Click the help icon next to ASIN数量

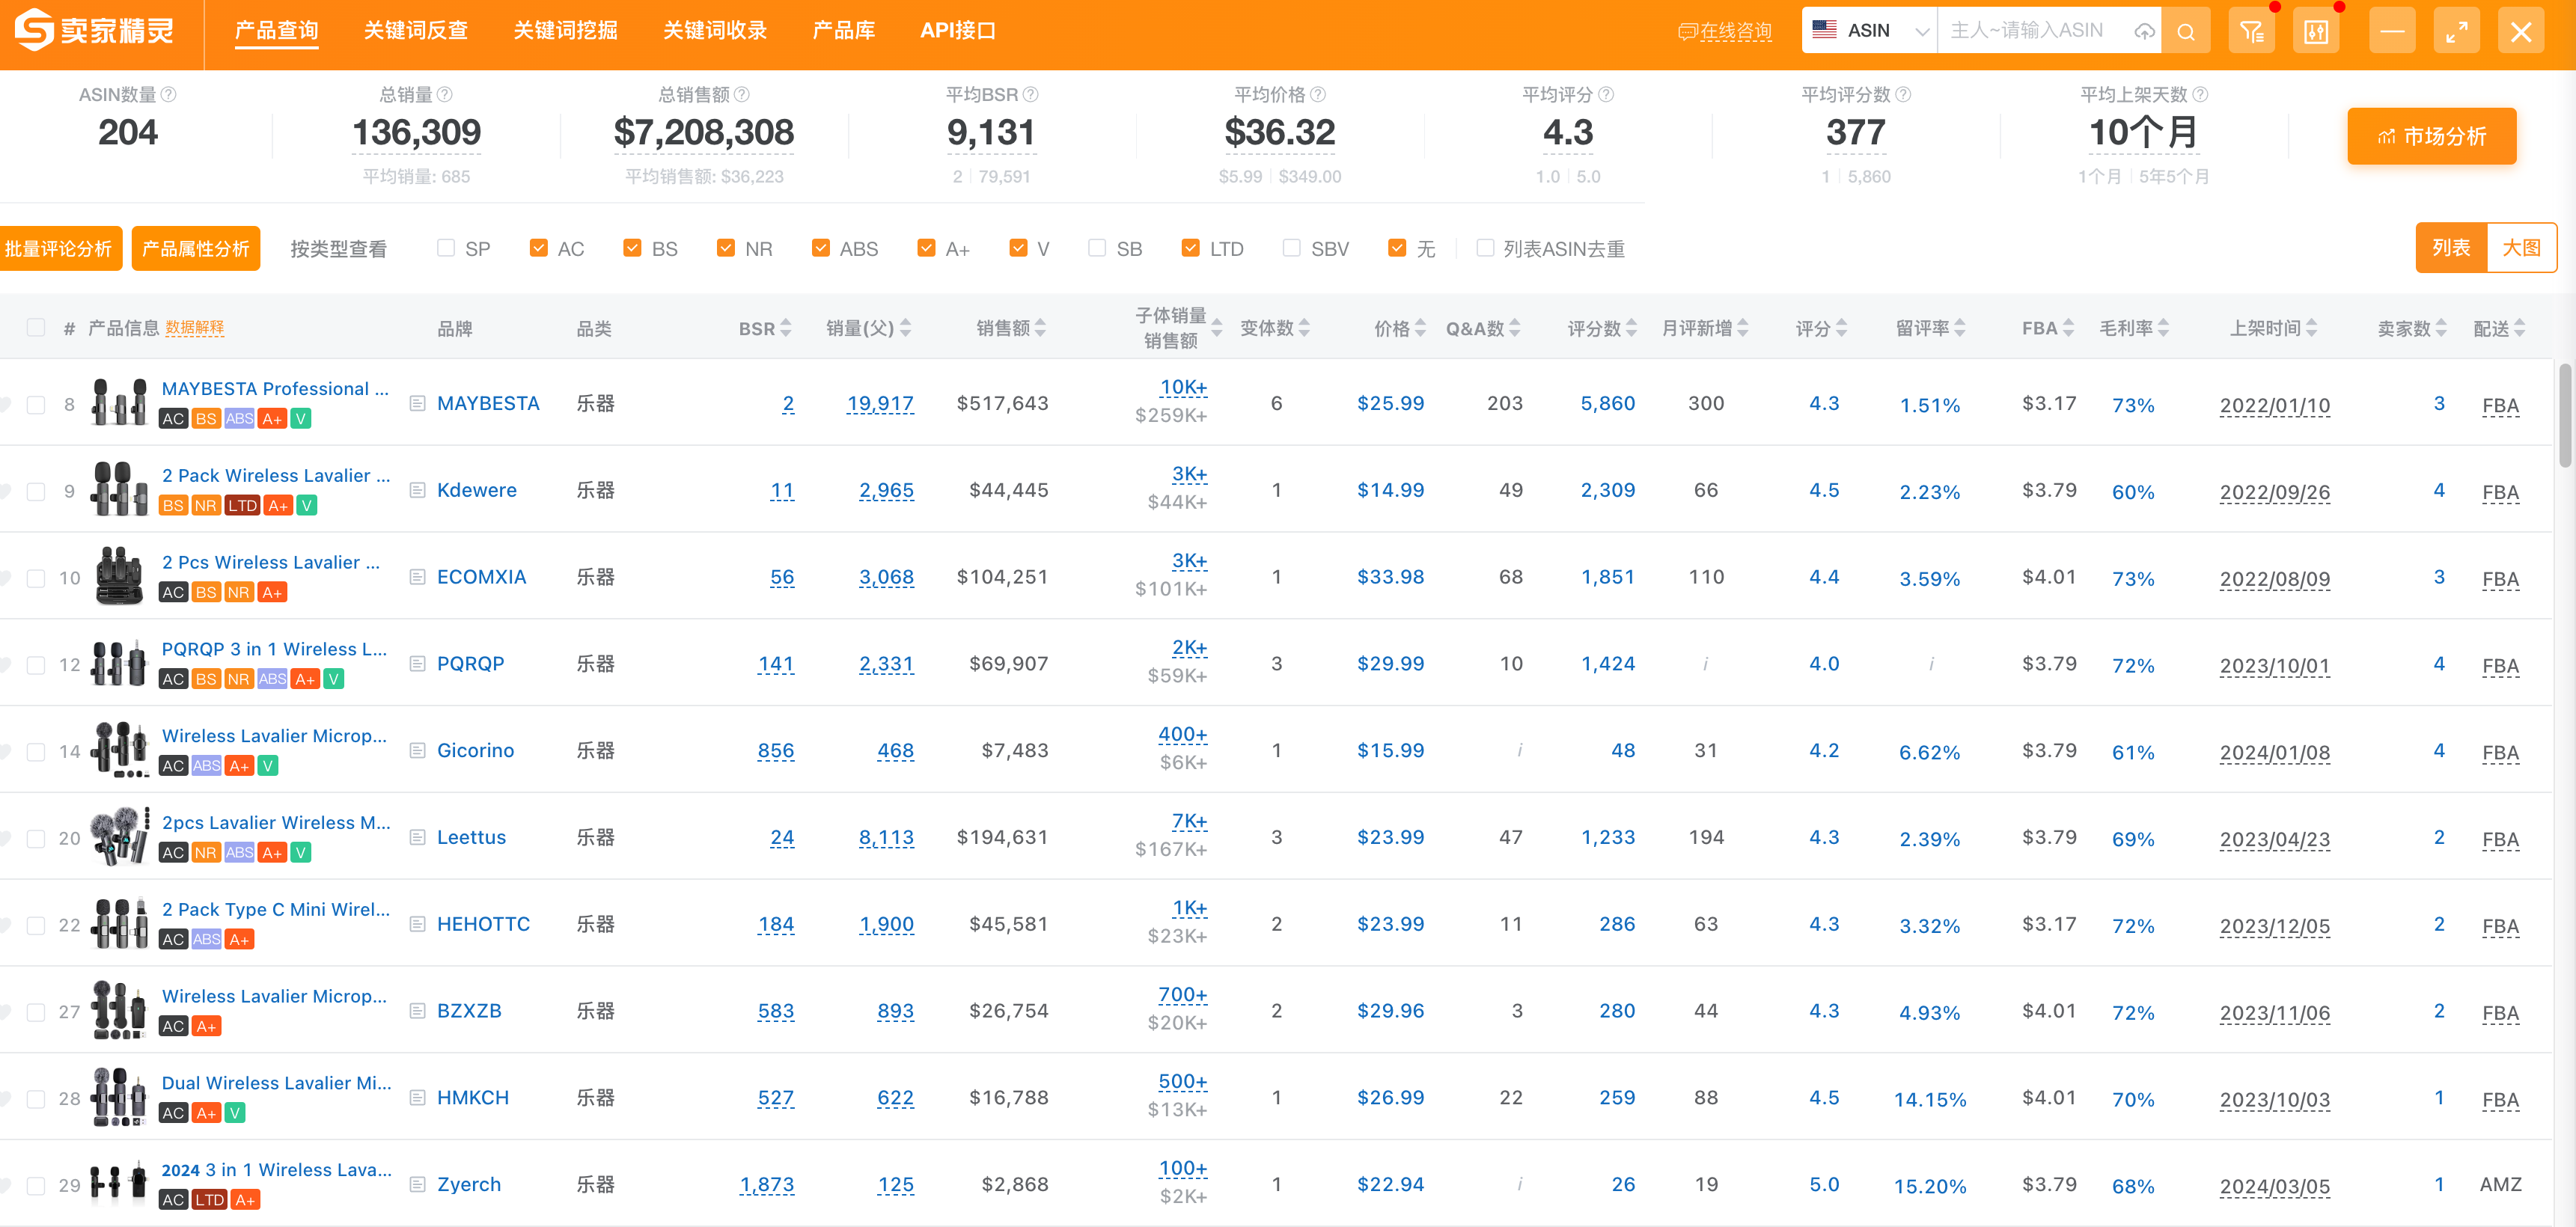click(x=169, y=94)
